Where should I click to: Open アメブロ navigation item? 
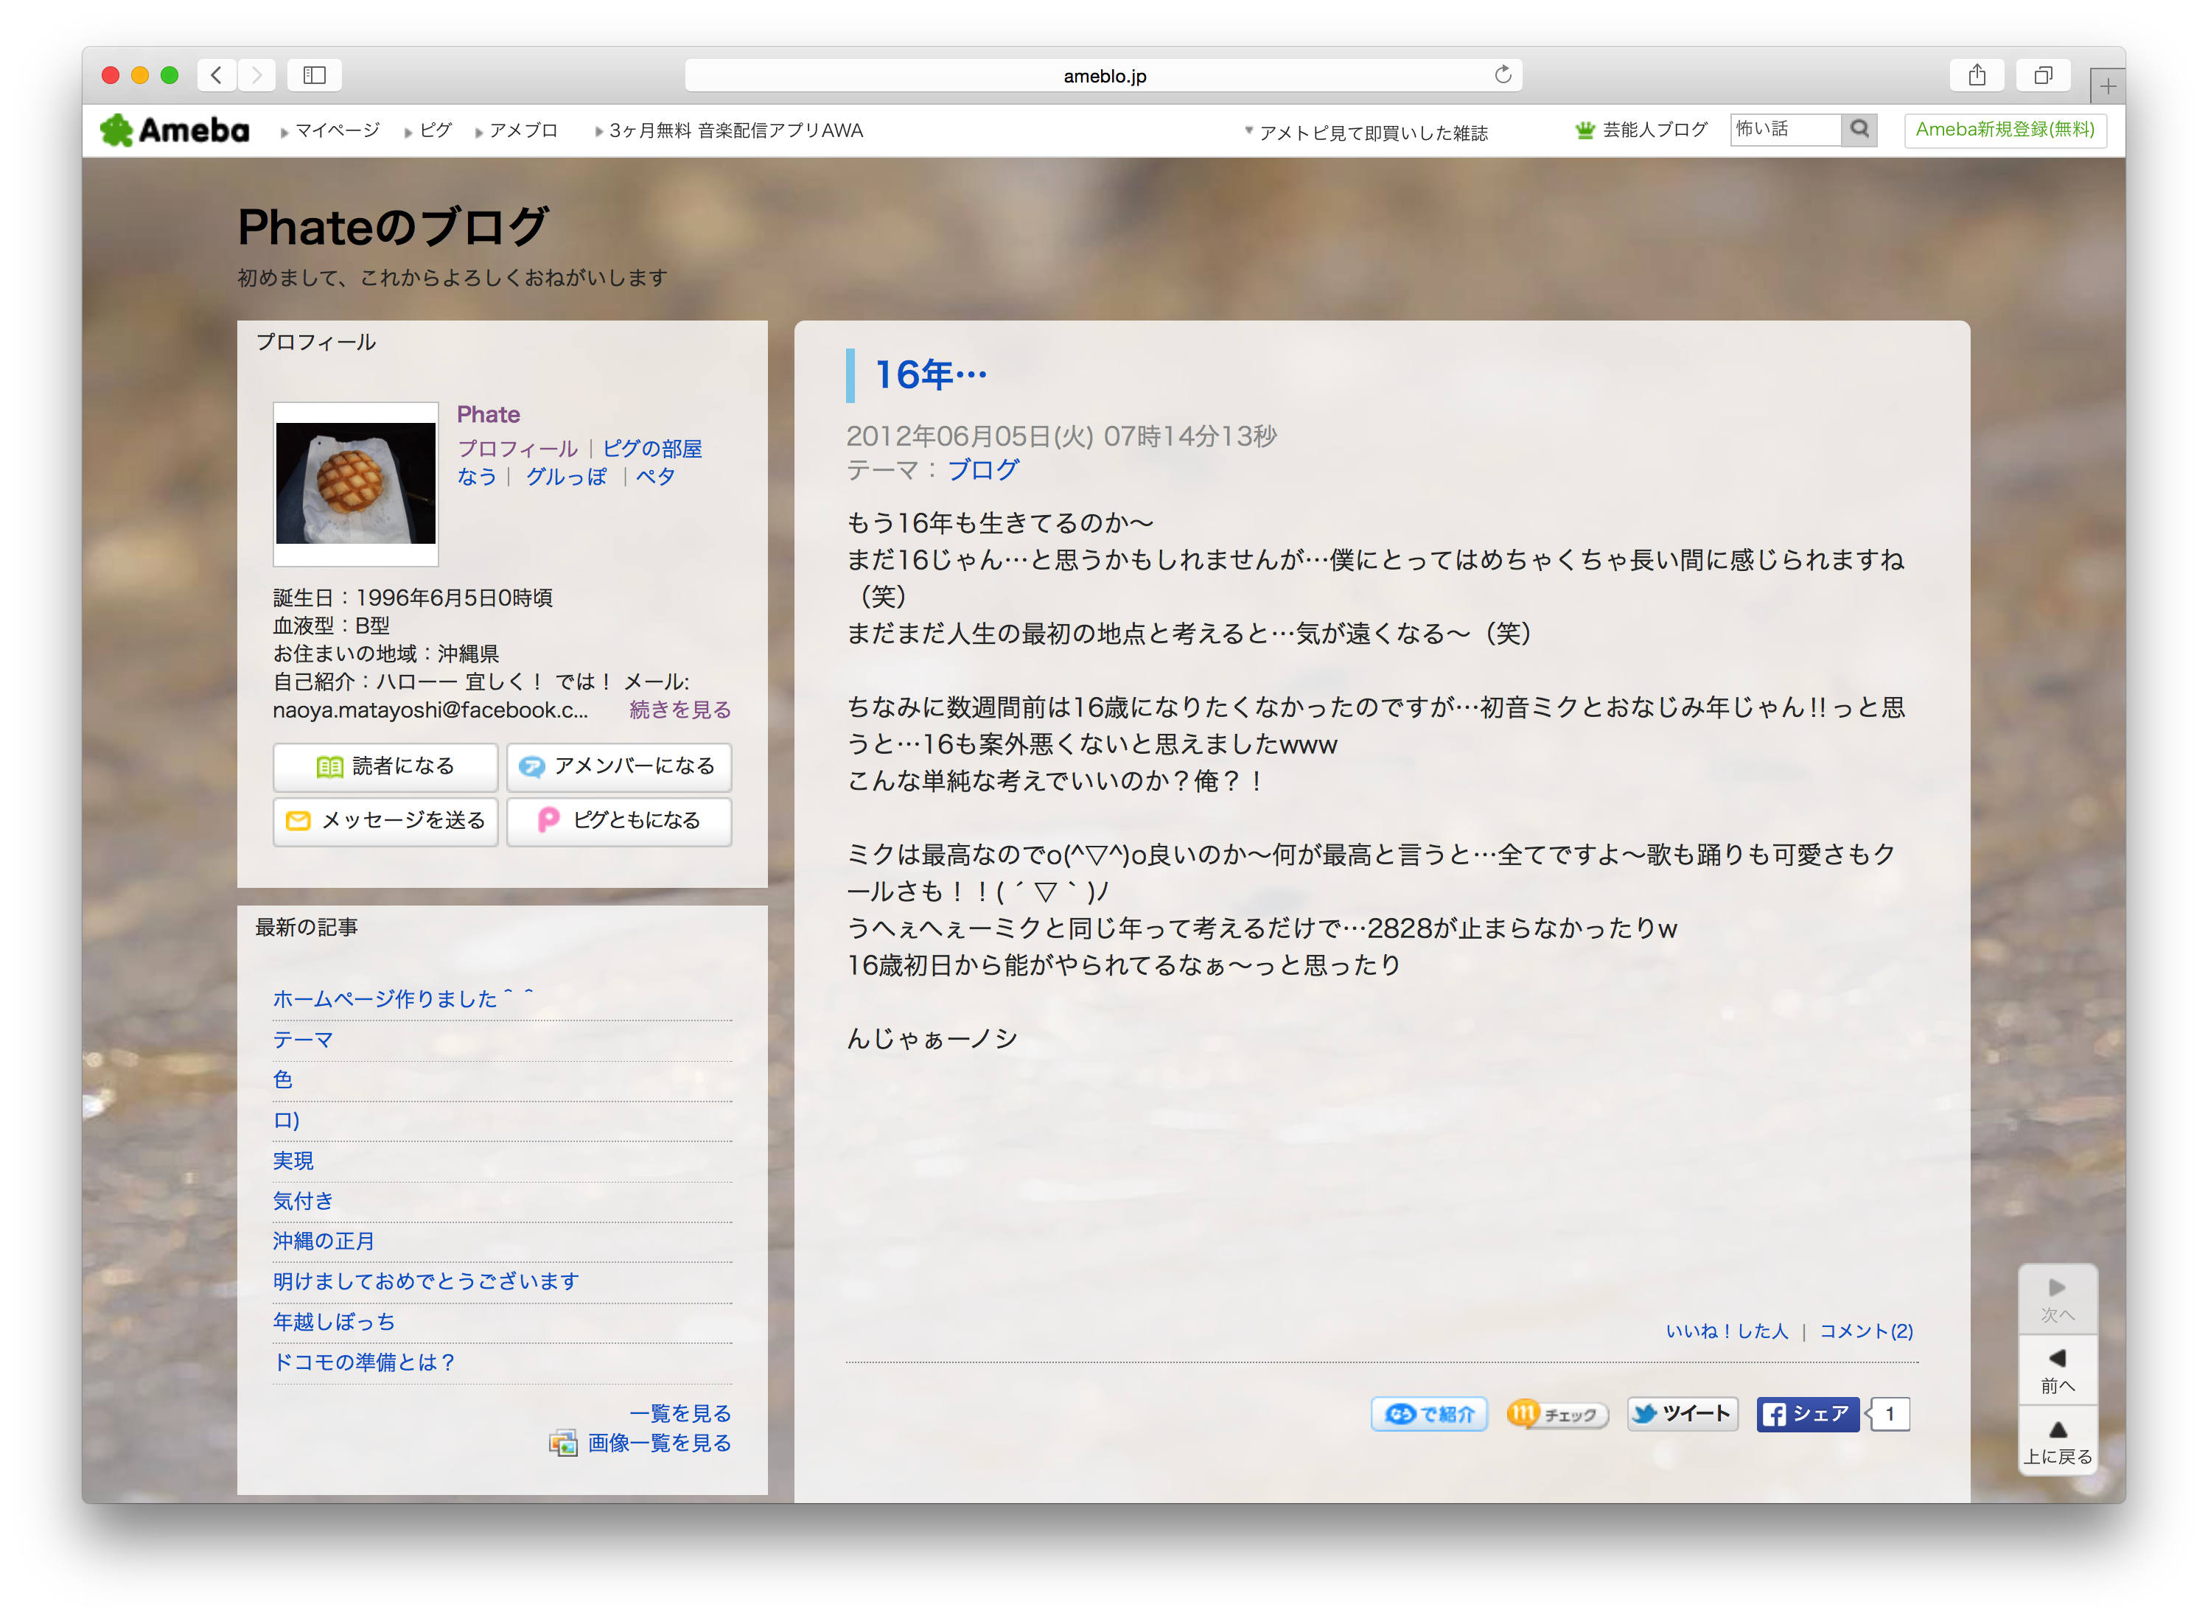(x=522, y=130)
